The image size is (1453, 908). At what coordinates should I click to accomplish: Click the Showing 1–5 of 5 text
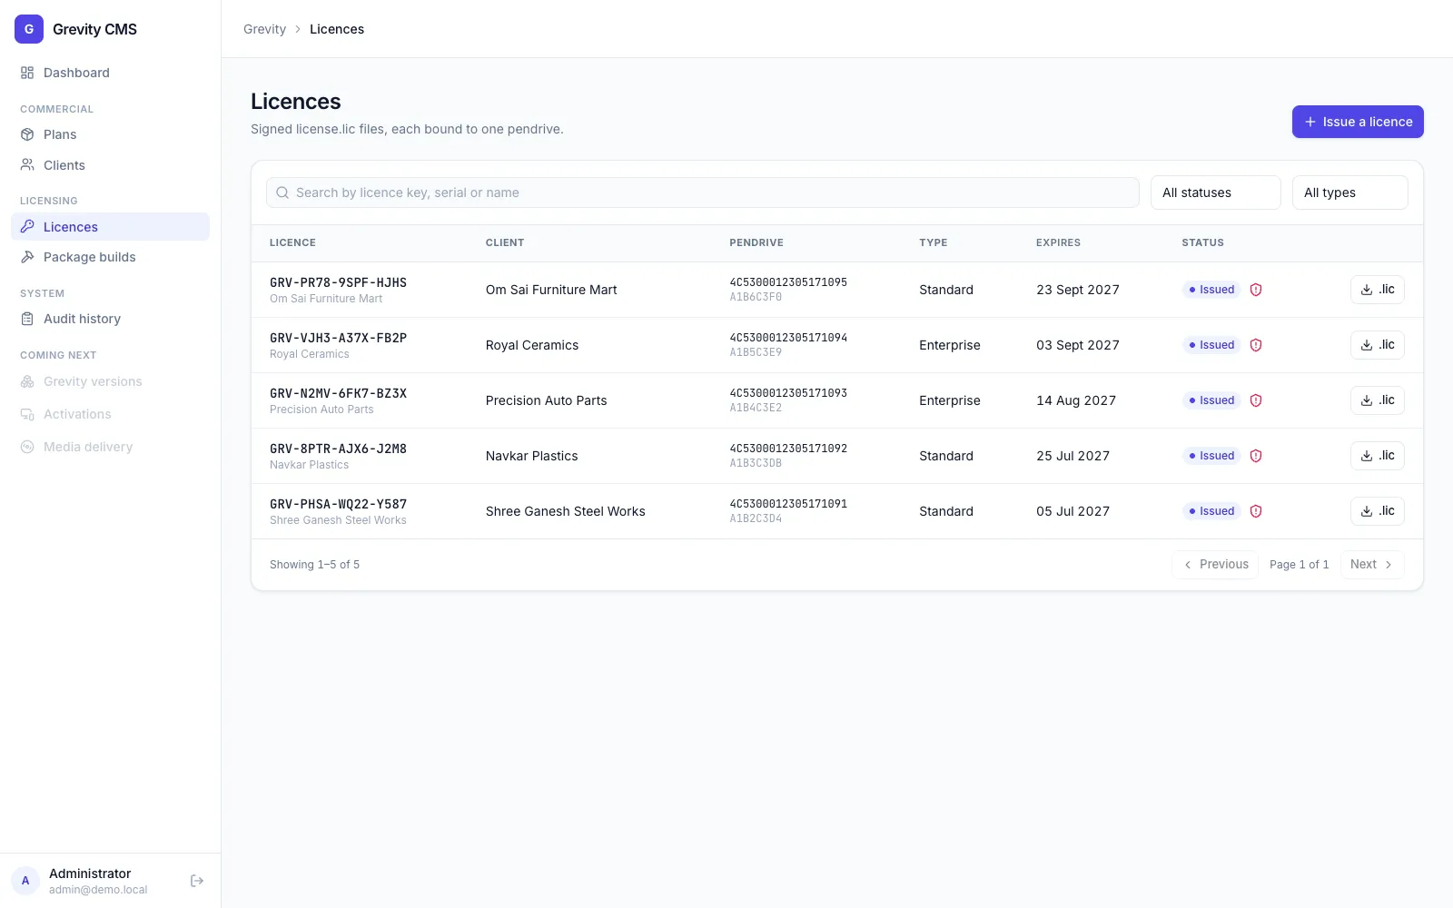314,565
